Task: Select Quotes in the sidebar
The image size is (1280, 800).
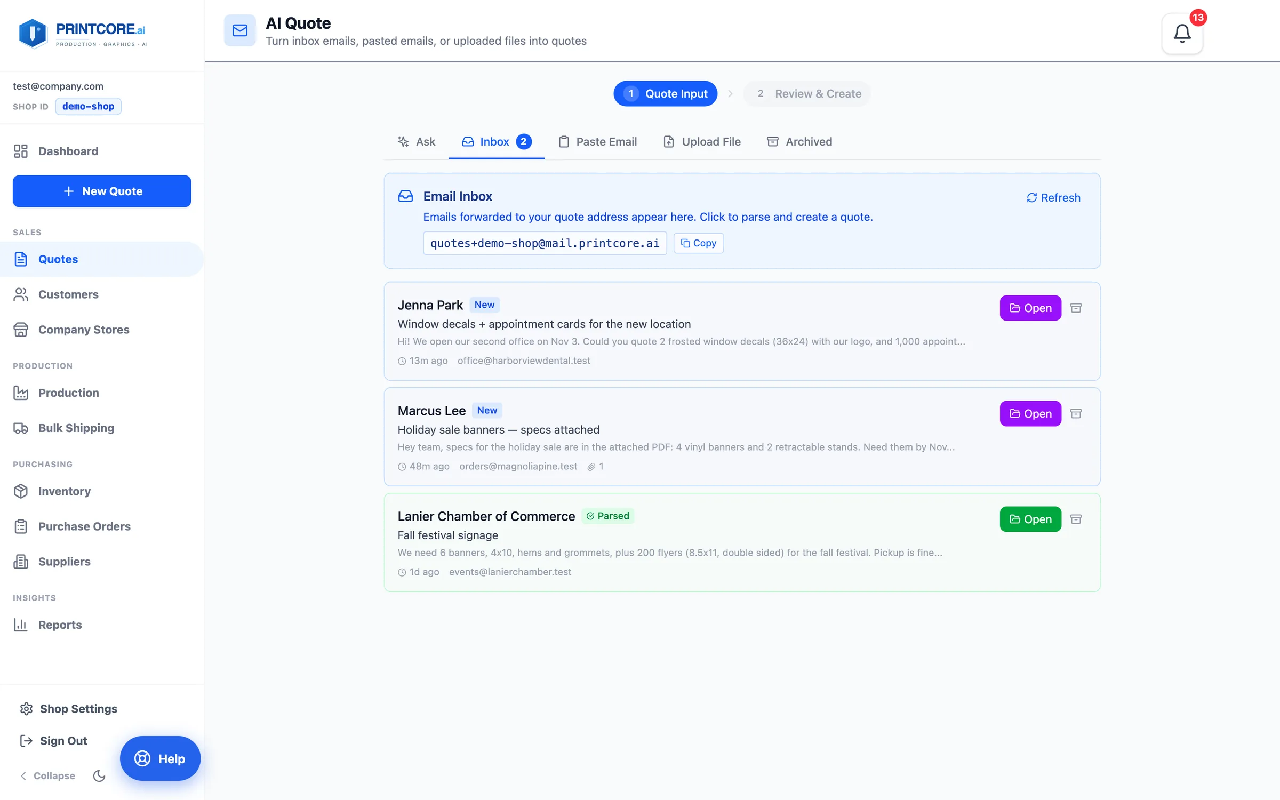Action: pos(102,259)
